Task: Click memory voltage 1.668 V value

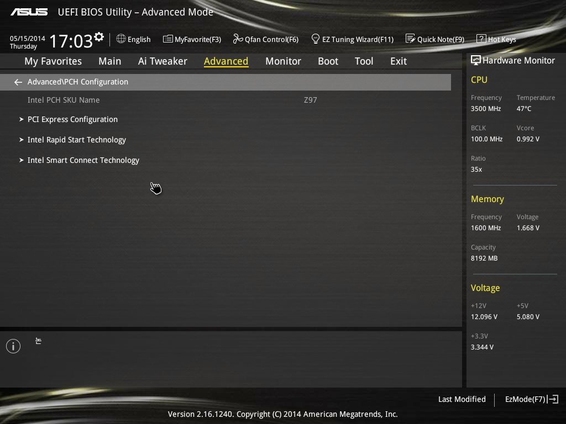Action: 528,228
